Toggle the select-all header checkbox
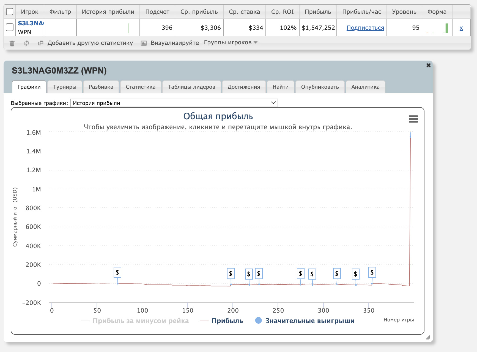477x352 pixels. pyautogui.click(x=10, y=12)
